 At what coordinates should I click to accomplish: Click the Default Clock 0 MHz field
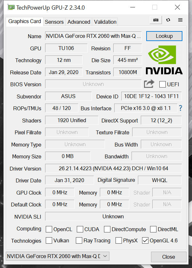[x=60, y=204]
